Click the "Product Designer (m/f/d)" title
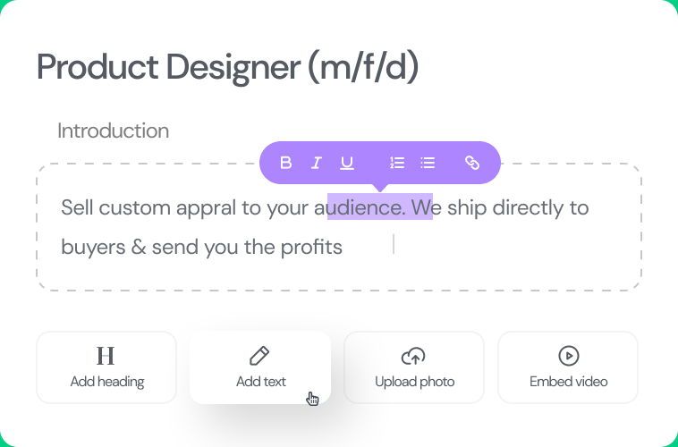The image size is (678, 447). [x=228, y=67]
